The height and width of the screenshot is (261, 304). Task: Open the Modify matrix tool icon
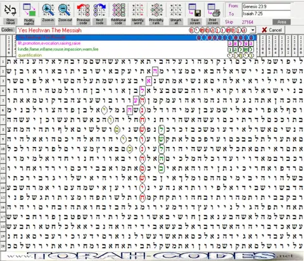pos(29,10)
